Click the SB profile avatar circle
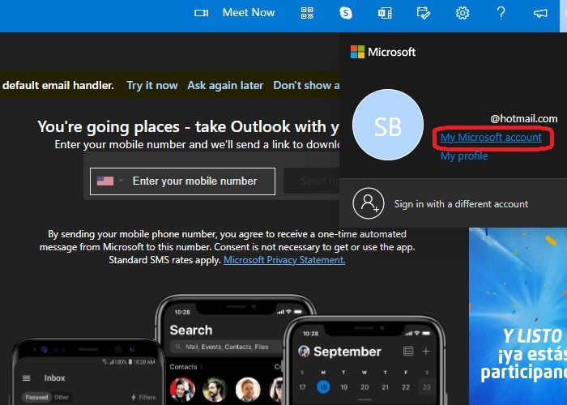This screenshot has height=405, width=567. [x=388, y=125]
